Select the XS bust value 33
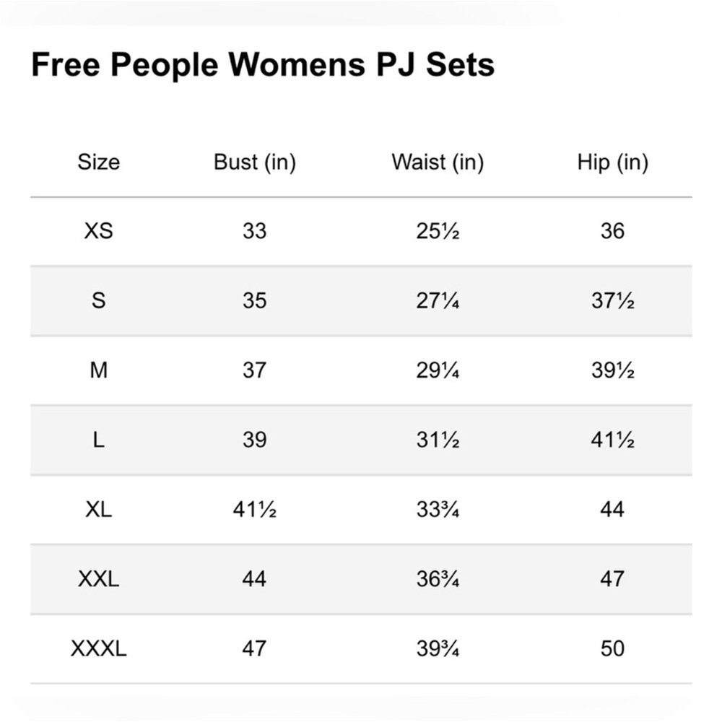This screenshot has height=722, width=722. click(x=255, y=231)
